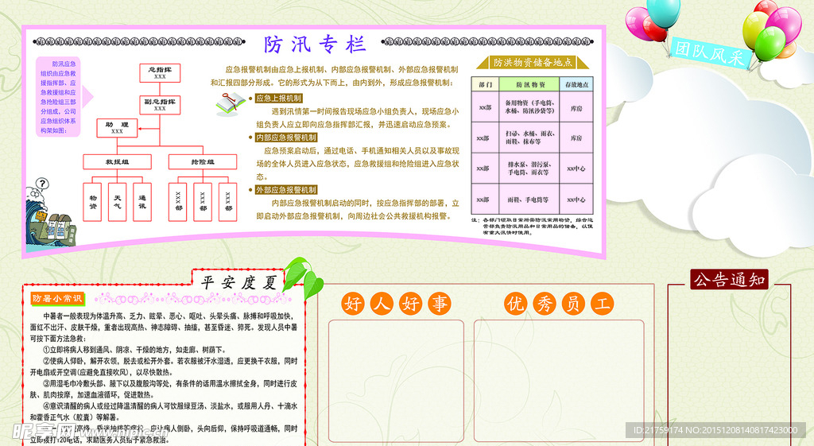Click the 公告通知 label

click(x=730, y=279)
